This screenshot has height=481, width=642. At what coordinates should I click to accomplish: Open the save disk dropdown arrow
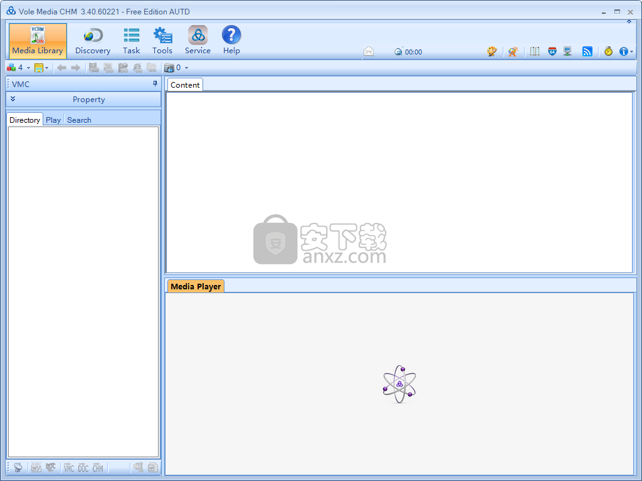pyautogui.click(x=46, y=68)
